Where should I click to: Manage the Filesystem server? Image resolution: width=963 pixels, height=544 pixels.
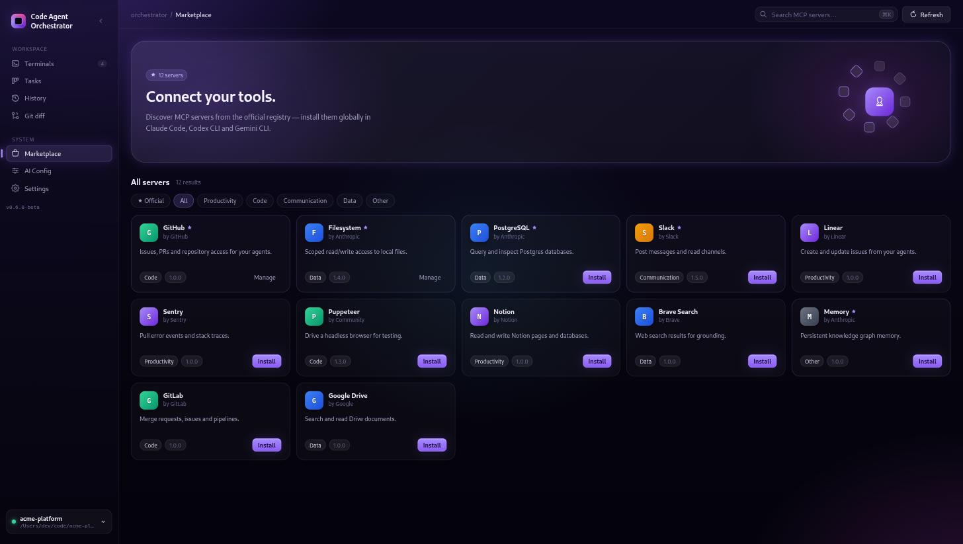430,277
